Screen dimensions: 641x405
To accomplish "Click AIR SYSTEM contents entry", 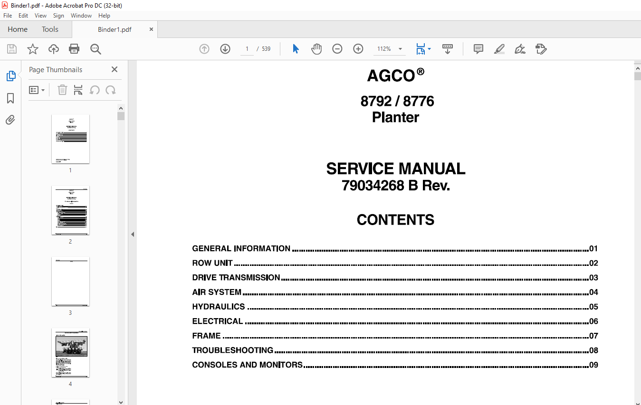I will [x=395, y=292].
